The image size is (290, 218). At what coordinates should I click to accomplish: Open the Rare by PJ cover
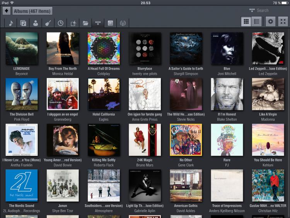click(x=227, y=140)
